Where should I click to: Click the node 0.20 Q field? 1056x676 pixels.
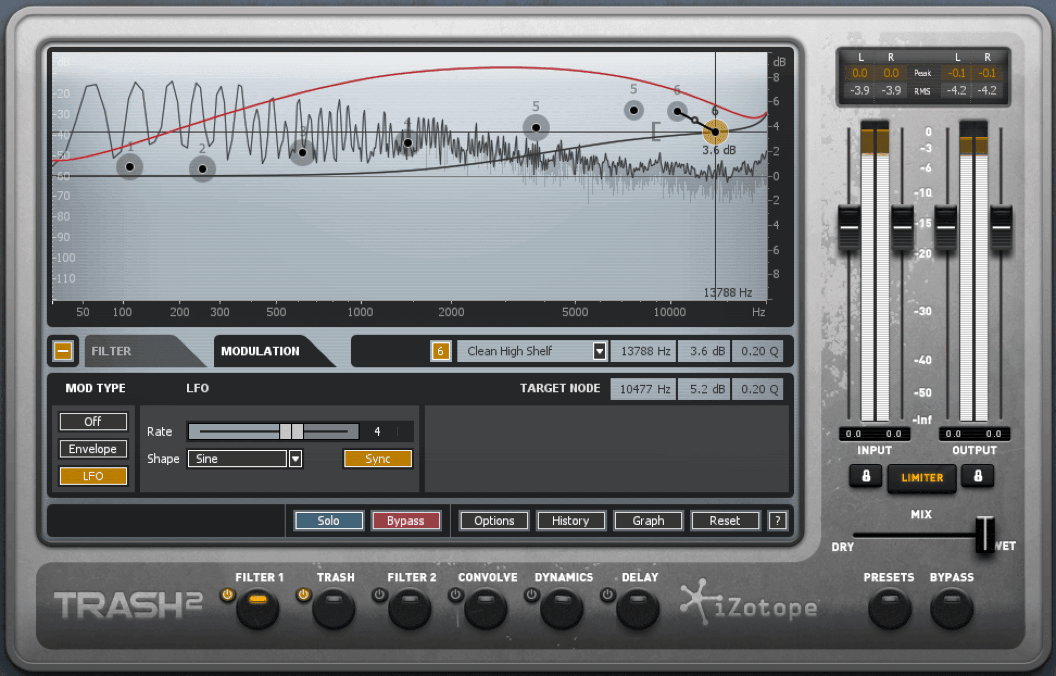758,351
